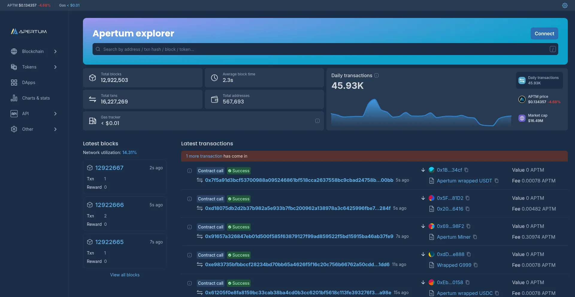Copy Apertum wrapped USDC address

pyautogui.click(x=497, y=293)
